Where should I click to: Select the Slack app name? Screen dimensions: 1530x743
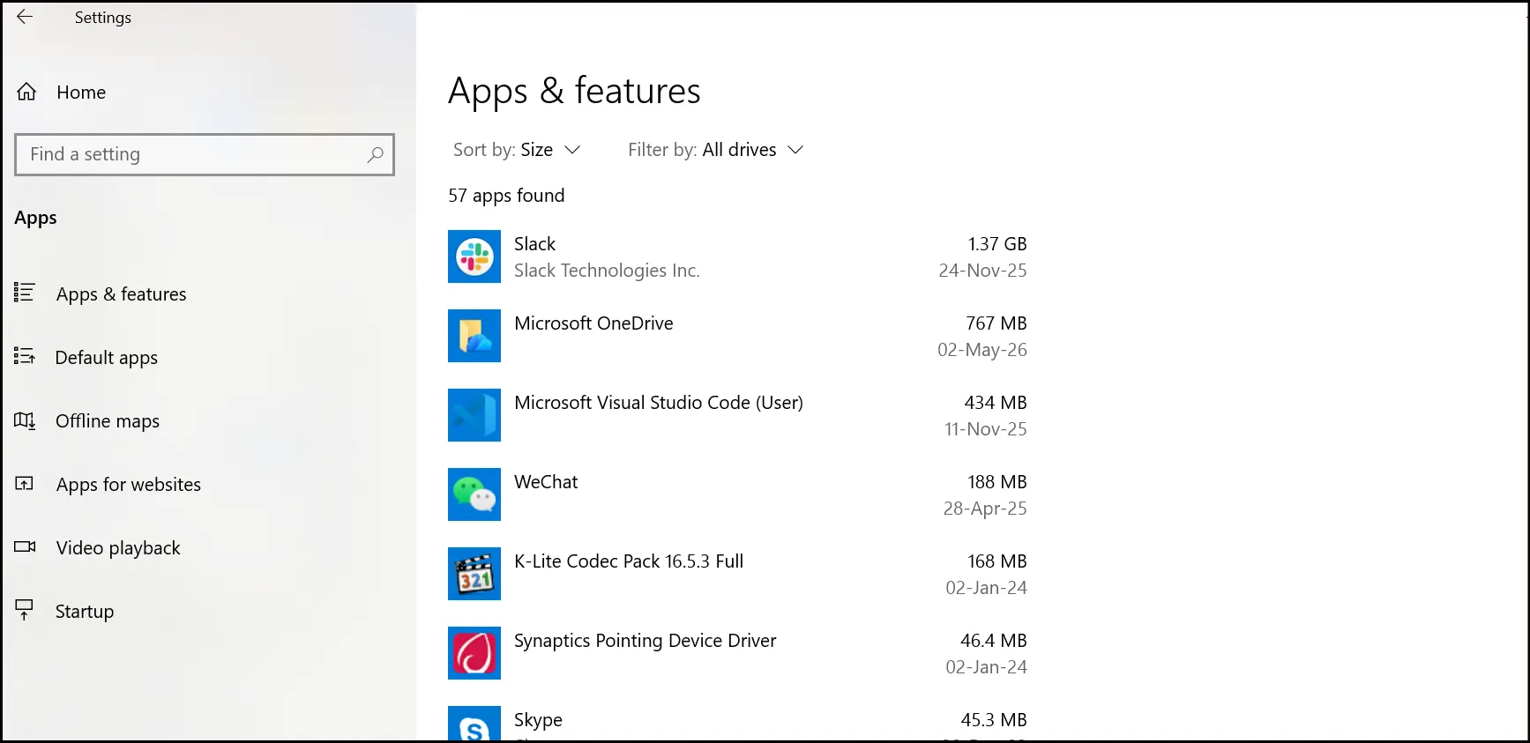(x=535, y=244)
